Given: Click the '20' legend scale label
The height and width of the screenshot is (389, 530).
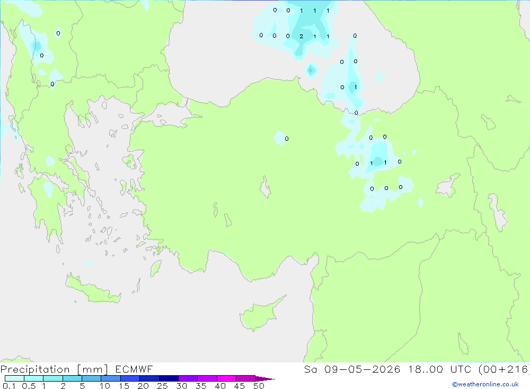Looking at the screenshot, I should 143,386.
